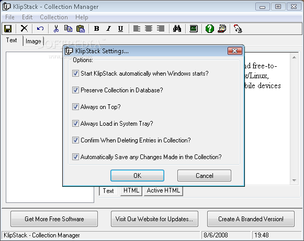Click the Save floppy disk icon
Image resolution: width=304 pixels, height=241 pixels.
8,29
